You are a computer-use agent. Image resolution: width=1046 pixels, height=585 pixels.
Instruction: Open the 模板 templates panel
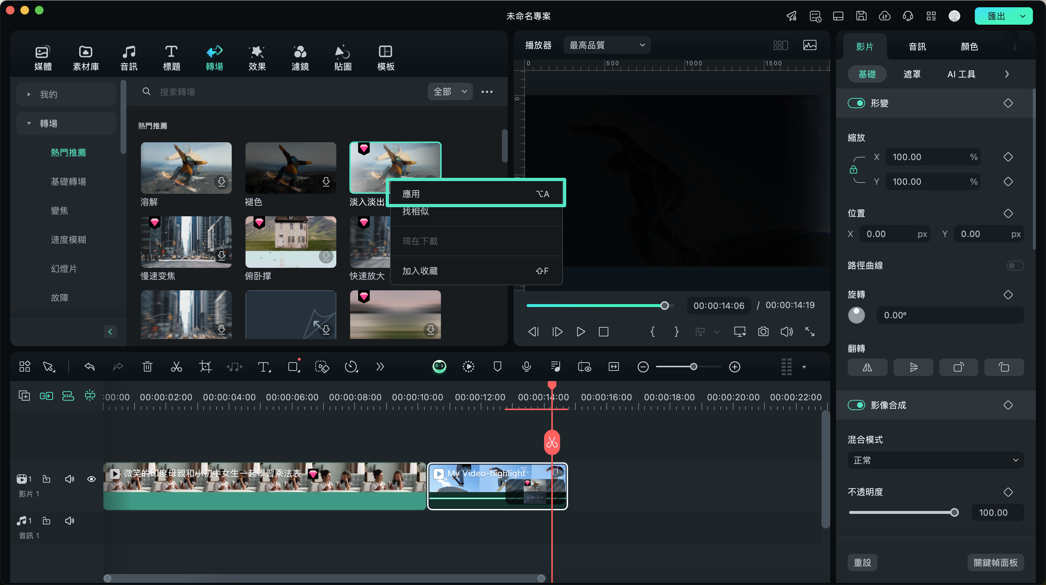385,58
